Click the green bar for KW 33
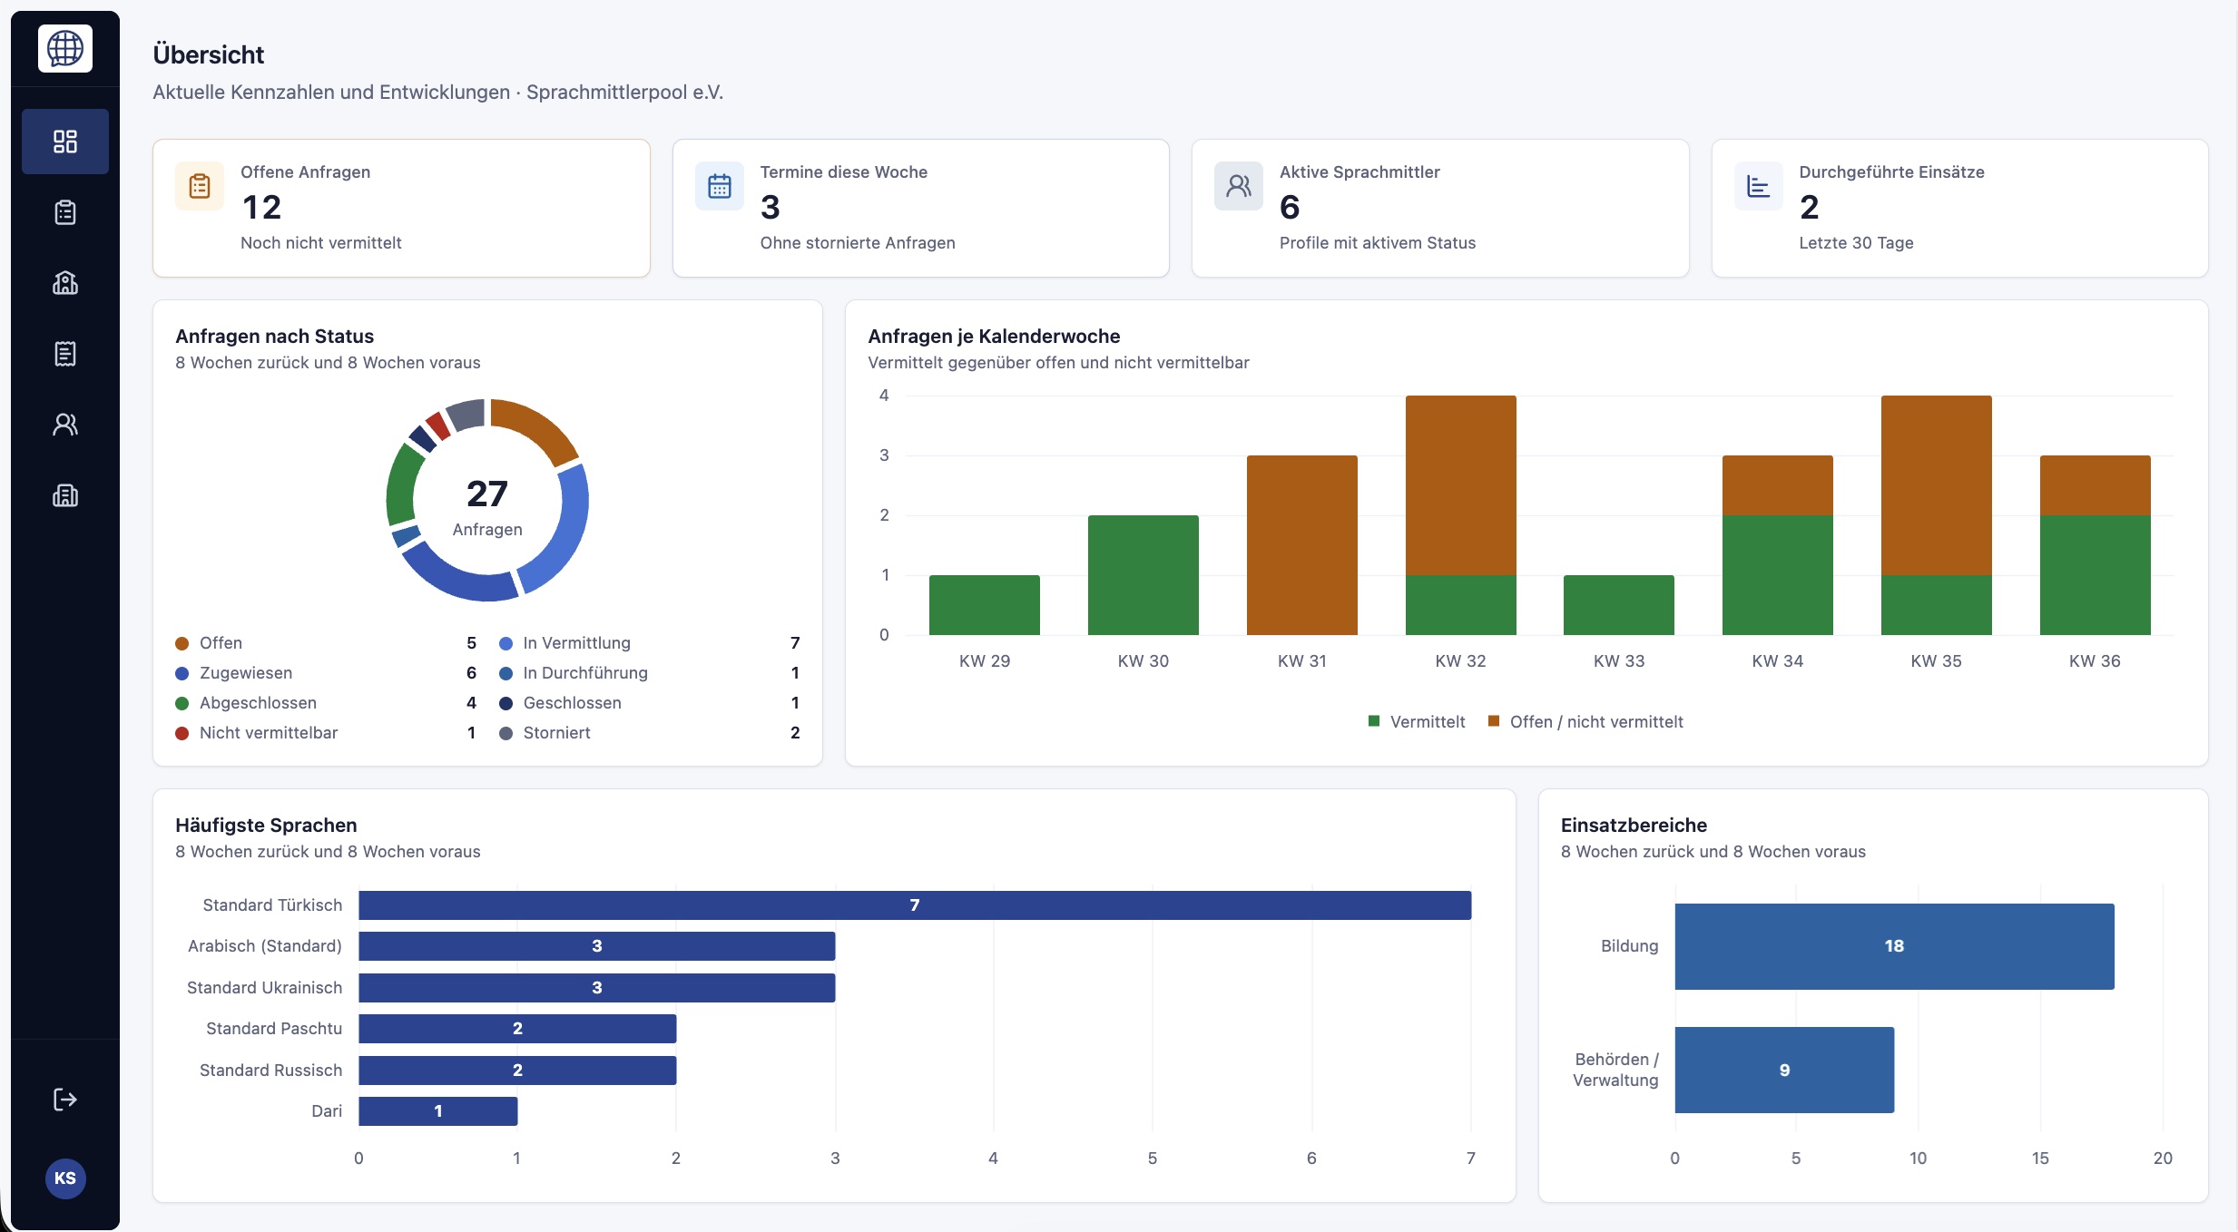2238x1232 pixels. pos(1619,605)
